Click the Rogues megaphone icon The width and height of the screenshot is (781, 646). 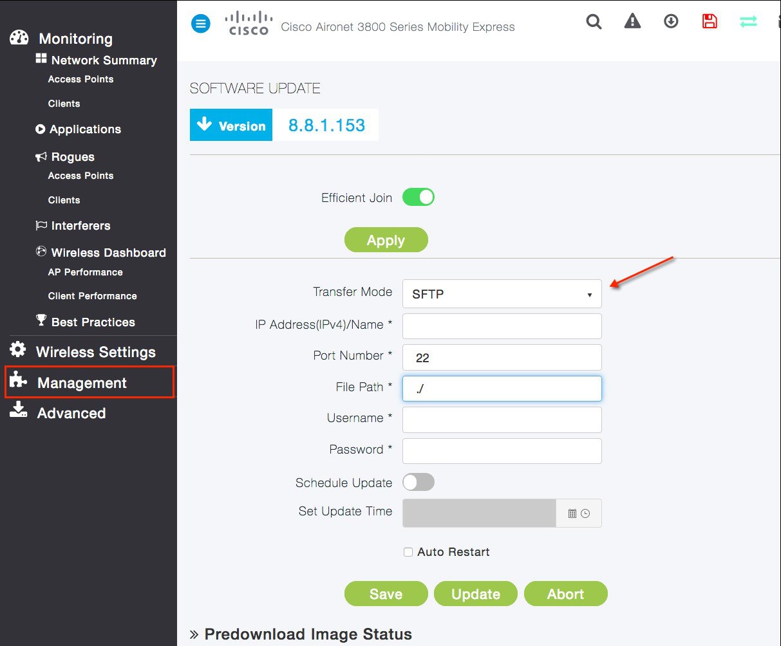point(41,156)
